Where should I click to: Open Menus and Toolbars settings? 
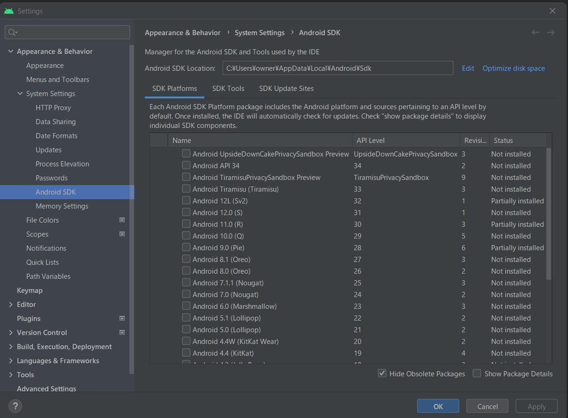[x=58, y=80]
